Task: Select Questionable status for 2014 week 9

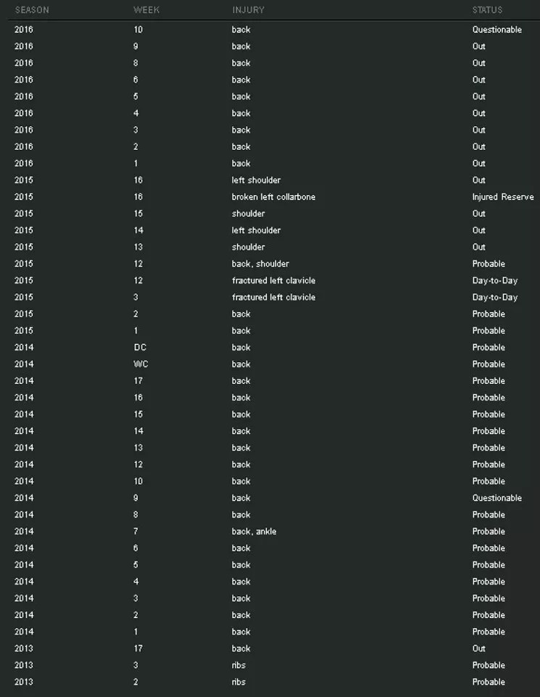Action: click(x=497, y=498)
